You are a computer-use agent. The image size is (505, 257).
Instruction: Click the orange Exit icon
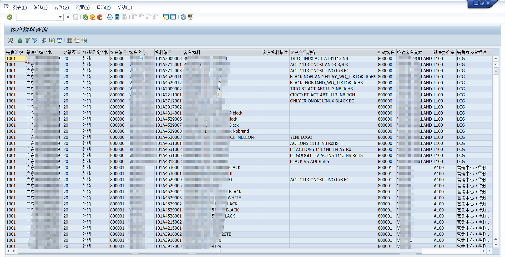(93, 17)
